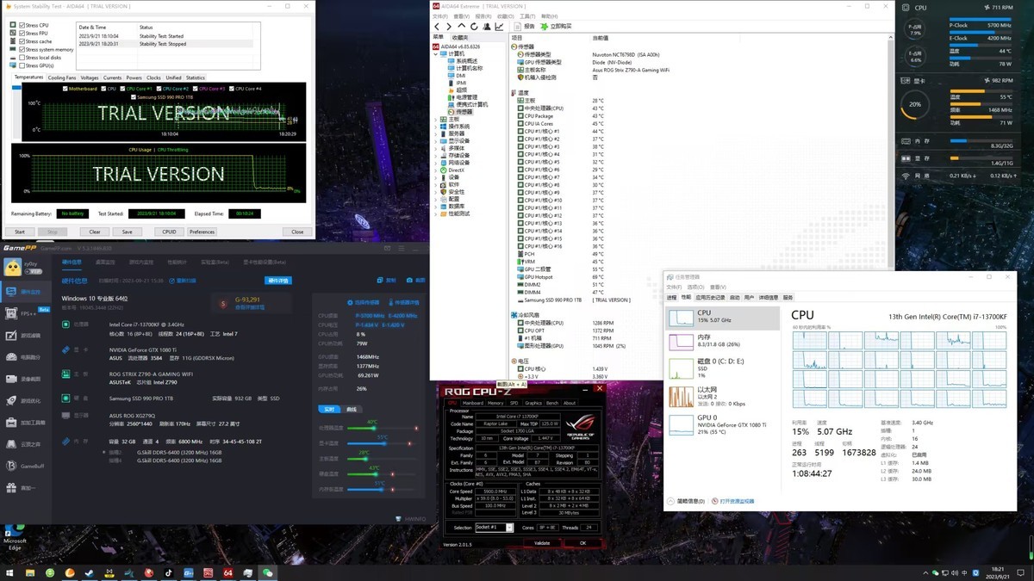Open GamePP 游戏滤镜 sidebar icon
1034x581 pixels.
pos(11,336)
